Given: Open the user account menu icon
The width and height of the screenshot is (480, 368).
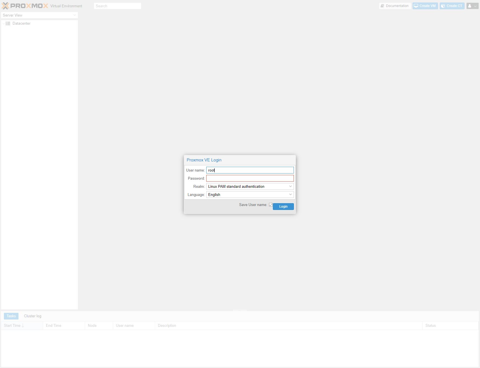Looking at the screenshot, I should coord(472,6).
